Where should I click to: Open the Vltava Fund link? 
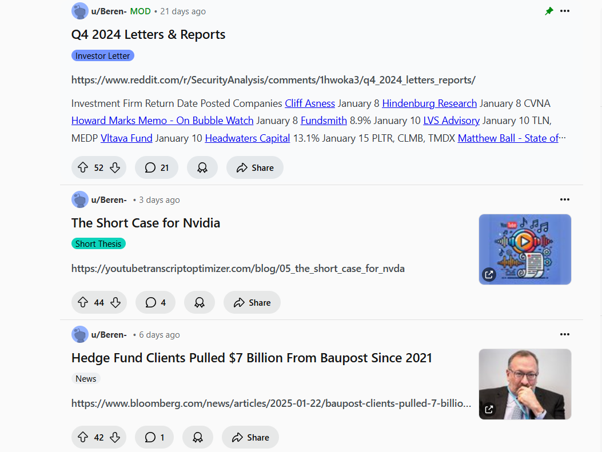[x=126, y=138]
